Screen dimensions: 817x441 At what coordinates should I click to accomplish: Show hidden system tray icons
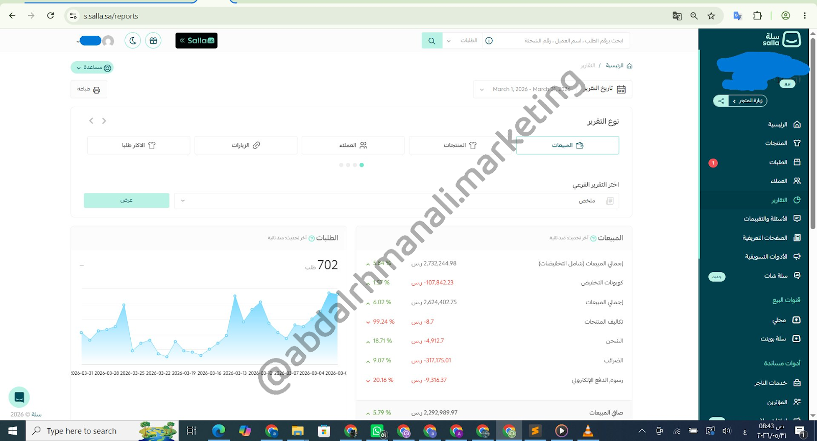tap(642, 431)
